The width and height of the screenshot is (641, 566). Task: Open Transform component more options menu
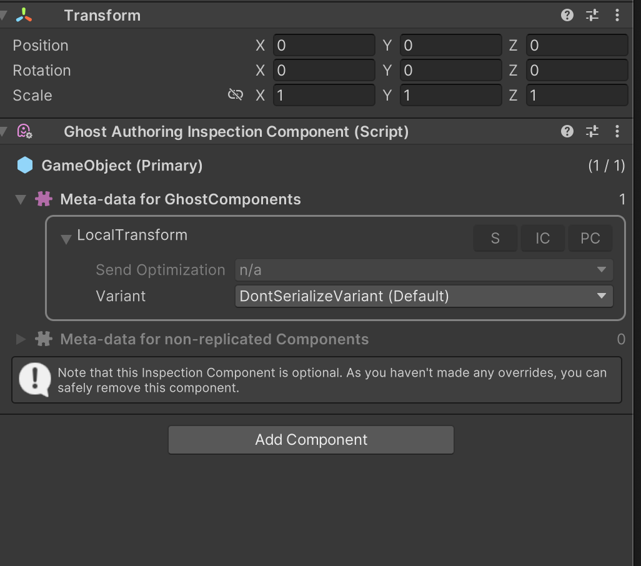click(x=617, y=15)
